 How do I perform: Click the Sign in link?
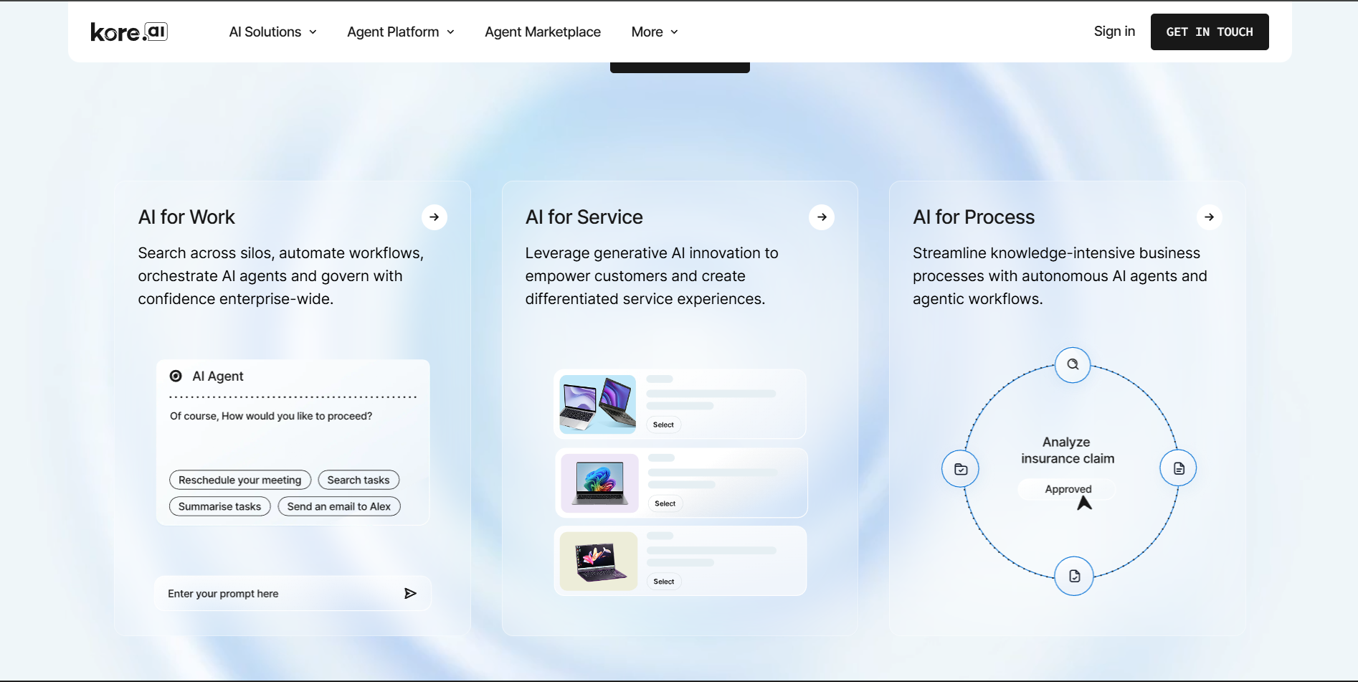pyautogui.click(x=1114, y=32)
